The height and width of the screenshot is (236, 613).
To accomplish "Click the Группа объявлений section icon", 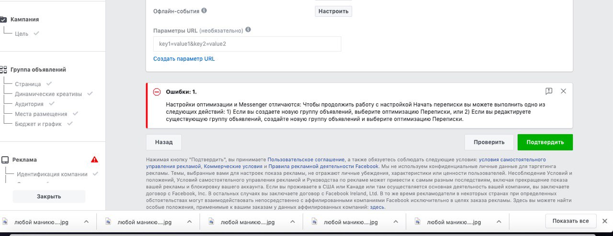I will point(3,69).
